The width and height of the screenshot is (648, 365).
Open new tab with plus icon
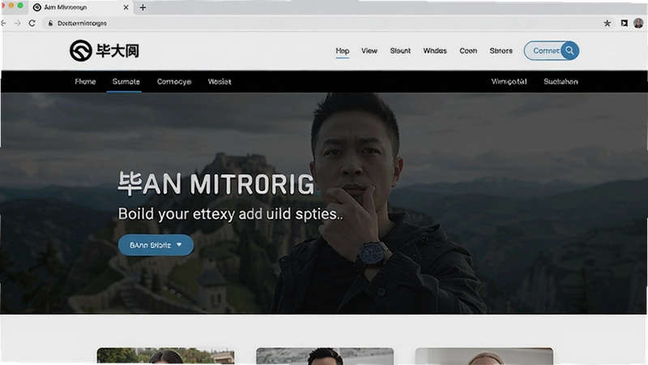point(143,7)
